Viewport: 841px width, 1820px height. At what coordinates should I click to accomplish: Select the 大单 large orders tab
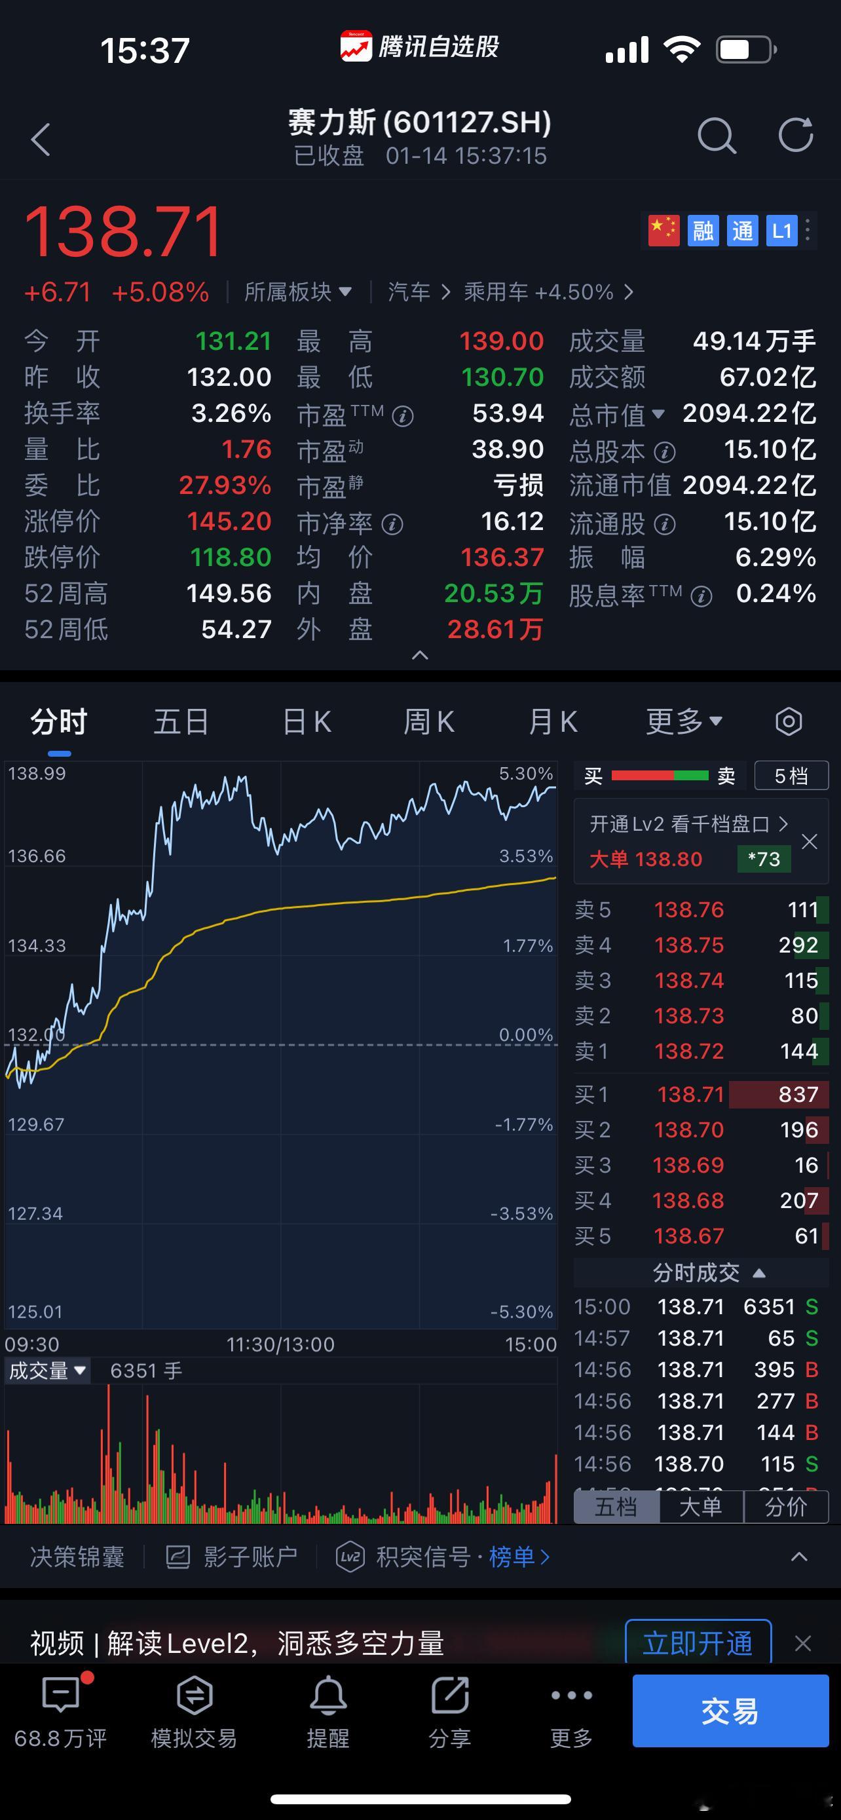700,1506
